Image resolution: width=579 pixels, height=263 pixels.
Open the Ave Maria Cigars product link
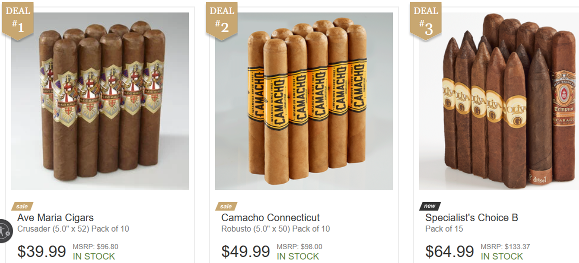coord(55,218)
